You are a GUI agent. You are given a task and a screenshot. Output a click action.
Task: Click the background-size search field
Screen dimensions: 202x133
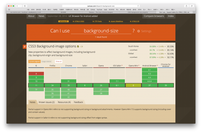click(x=101, y=31)
